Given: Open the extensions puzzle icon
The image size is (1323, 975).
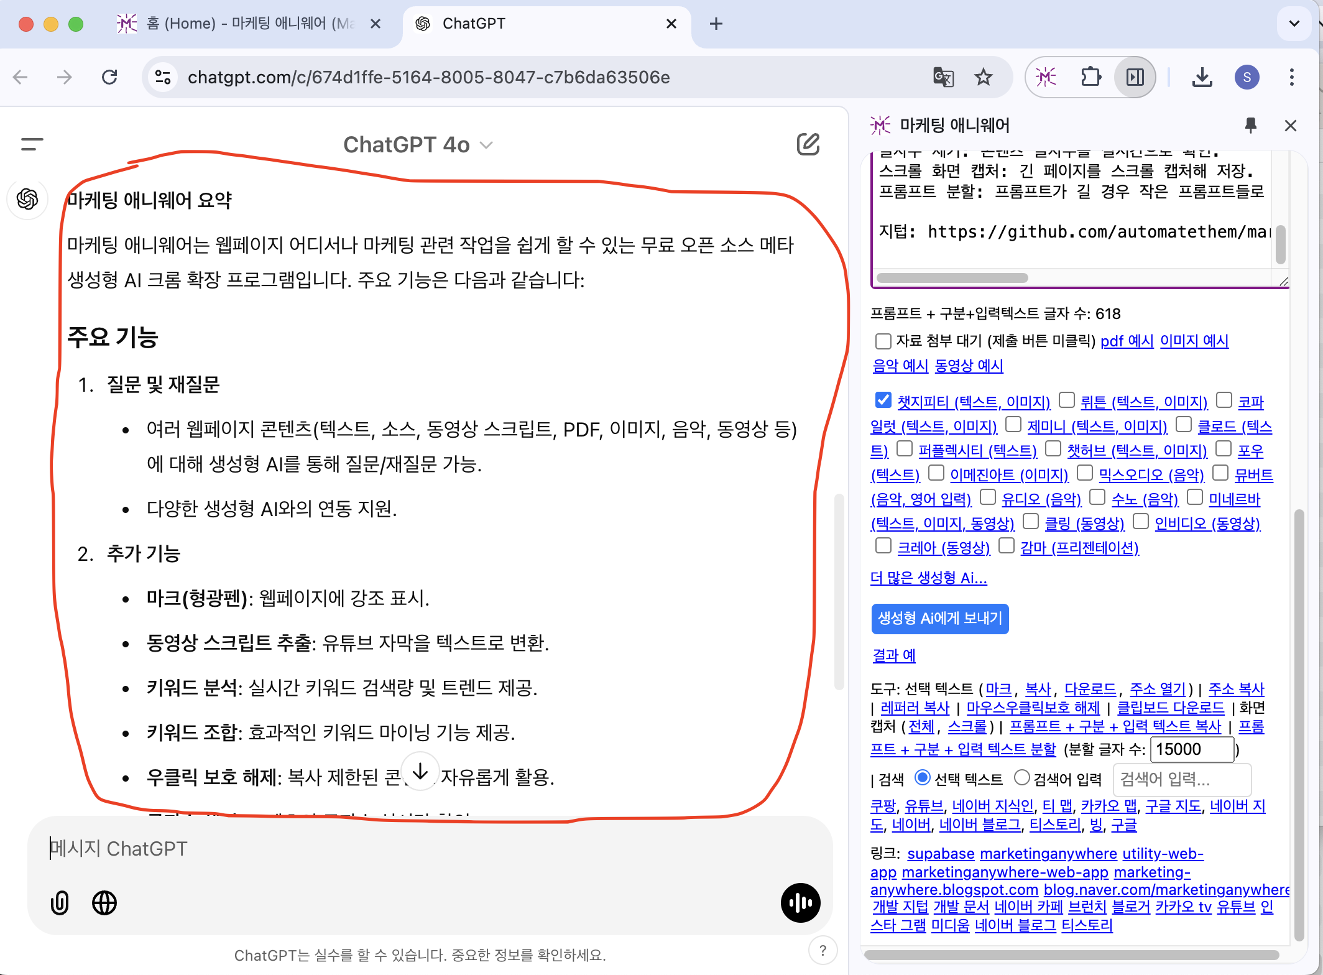Looking at the screenshot, I should (x=1091, y=77).
